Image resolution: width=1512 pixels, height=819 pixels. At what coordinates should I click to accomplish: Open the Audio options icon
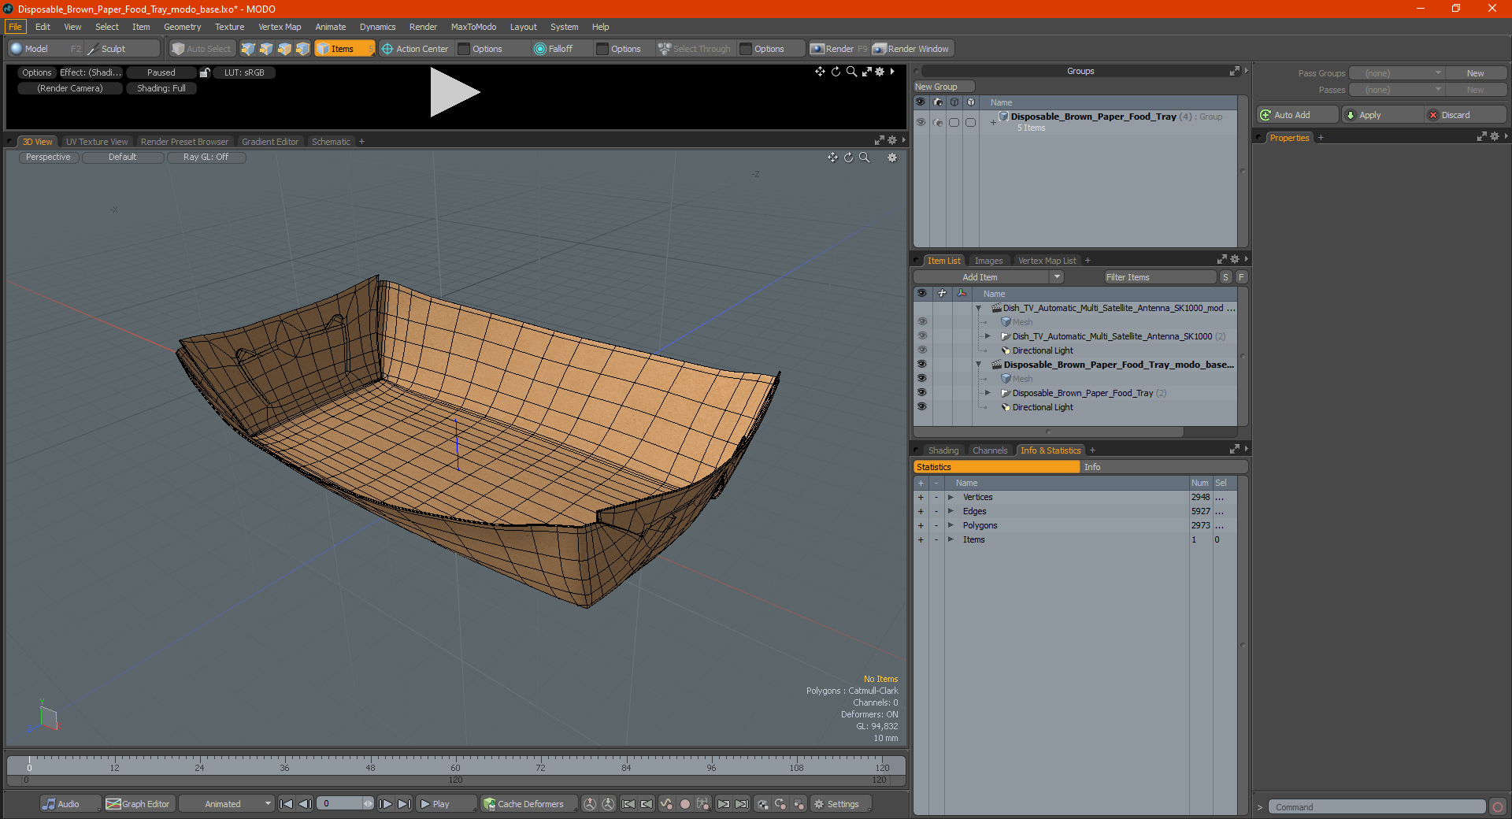49,804
